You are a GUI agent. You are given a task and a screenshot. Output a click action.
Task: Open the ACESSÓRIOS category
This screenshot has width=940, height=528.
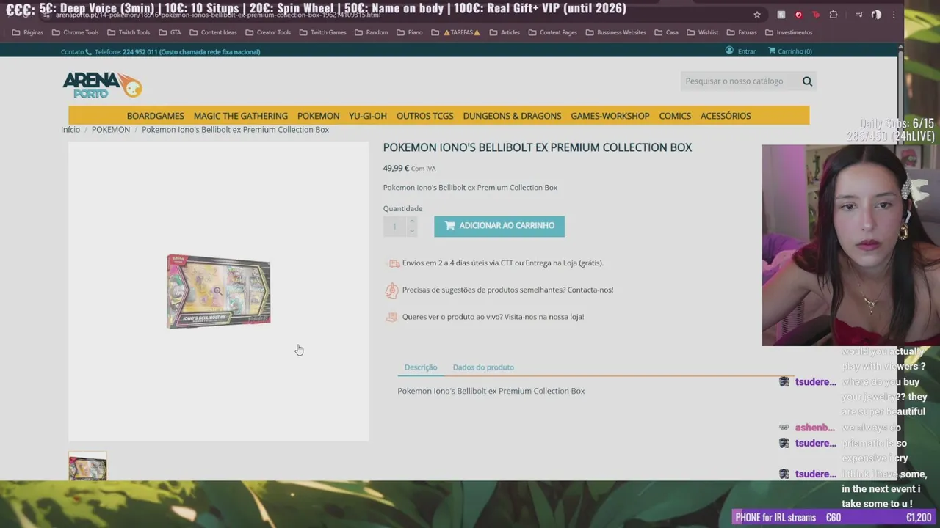[726, 116]
